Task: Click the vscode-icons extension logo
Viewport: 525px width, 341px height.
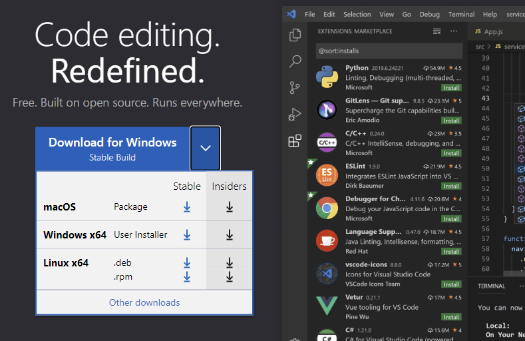Action: (x=327, y=273)
